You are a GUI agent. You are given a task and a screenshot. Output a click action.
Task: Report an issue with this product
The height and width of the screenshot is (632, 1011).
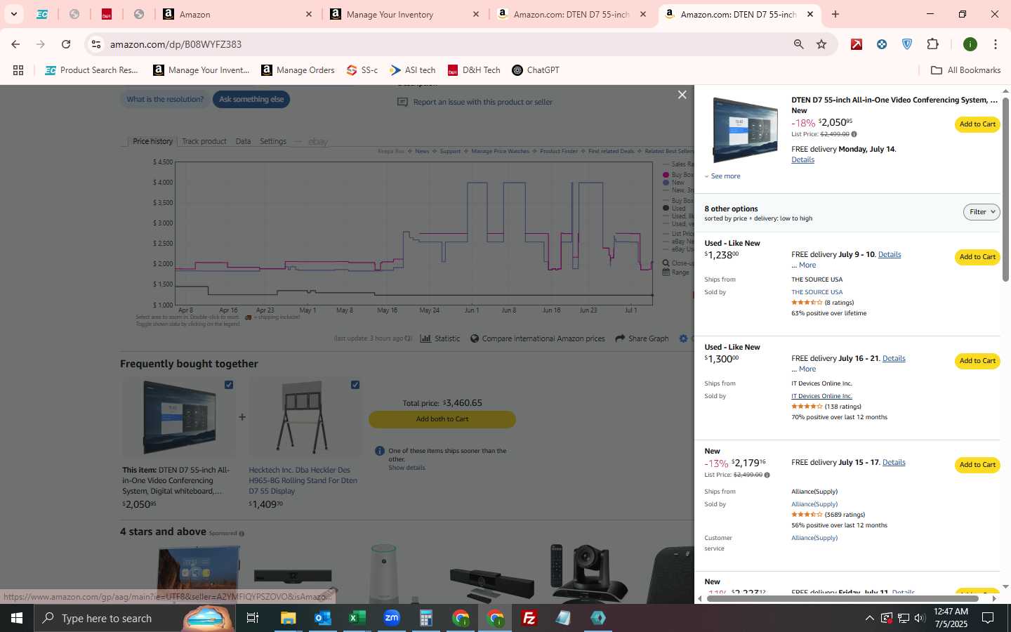[475, 102]
